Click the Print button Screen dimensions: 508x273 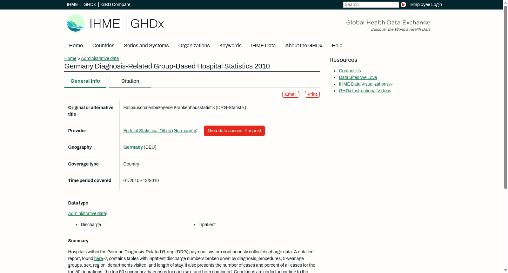tap(312, 94)
